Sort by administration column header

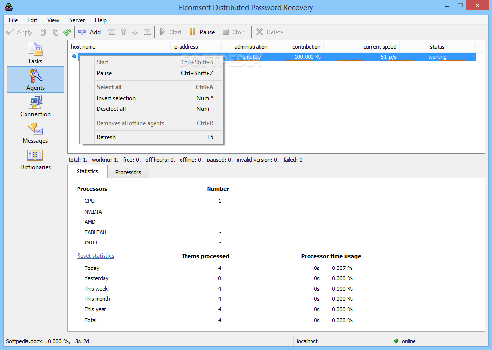251,47
